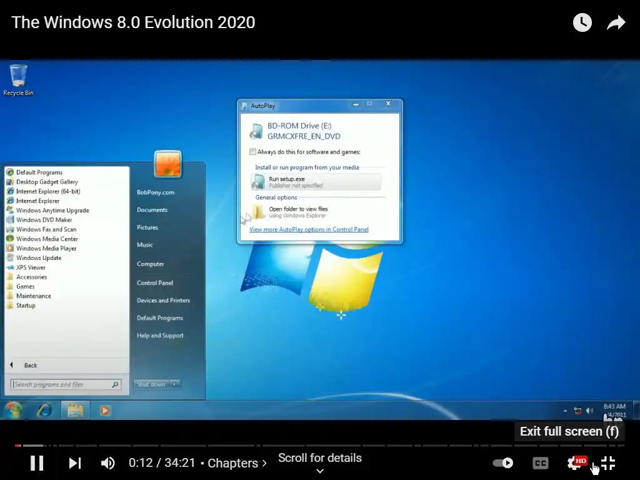Expand the Chapters list
640x480 pixels.
[x=237, y=463]
